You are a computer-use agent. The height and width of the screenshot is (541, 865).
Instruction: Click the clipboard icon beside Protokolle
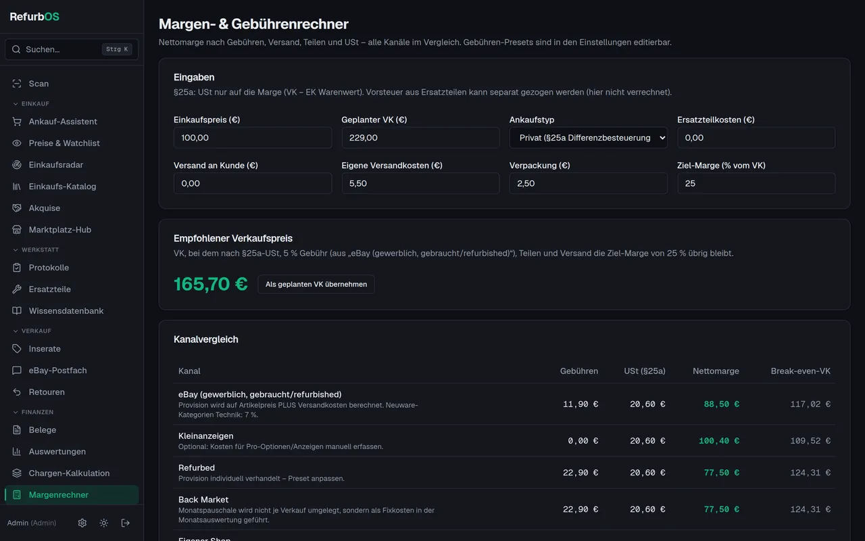[x=17, y=268]
